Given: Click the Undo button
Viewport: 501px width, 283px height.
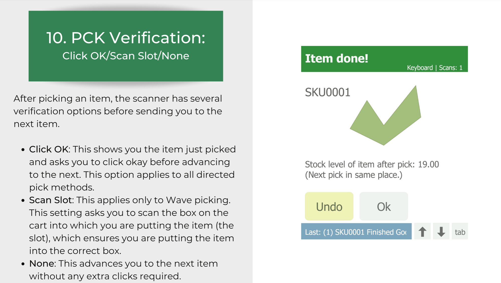Looking at the screenshot, I should (329, 206).
